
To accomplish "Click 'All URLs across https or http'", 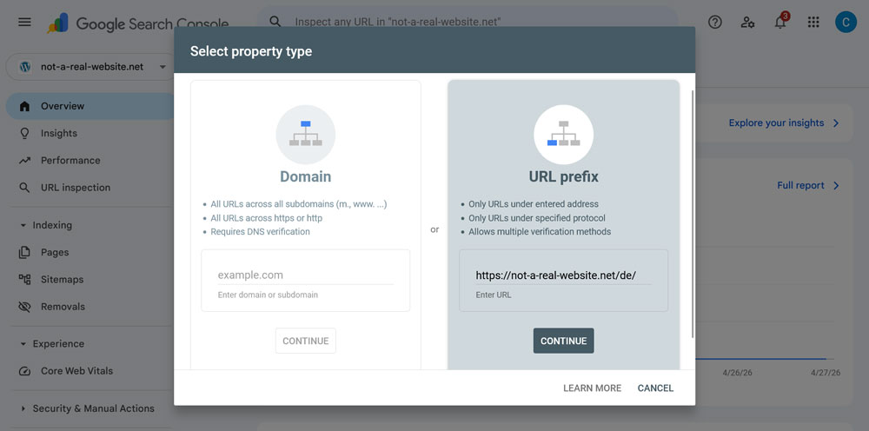I will click(266, 218).
